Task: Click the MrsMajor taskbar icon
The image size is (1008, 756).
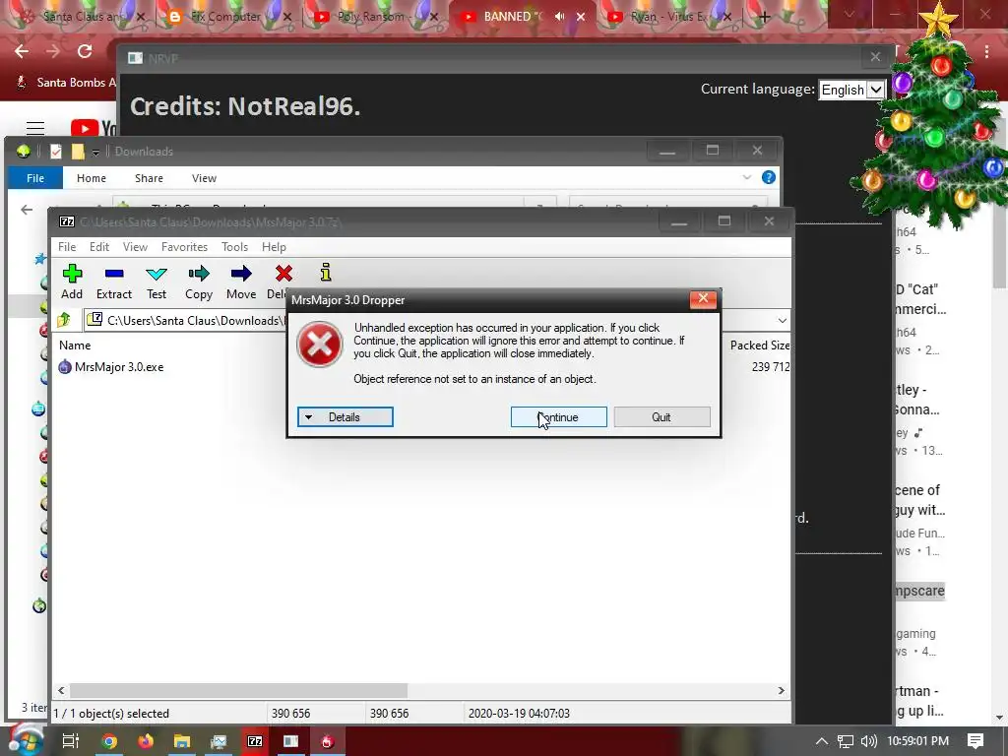Action: (328, 741)
